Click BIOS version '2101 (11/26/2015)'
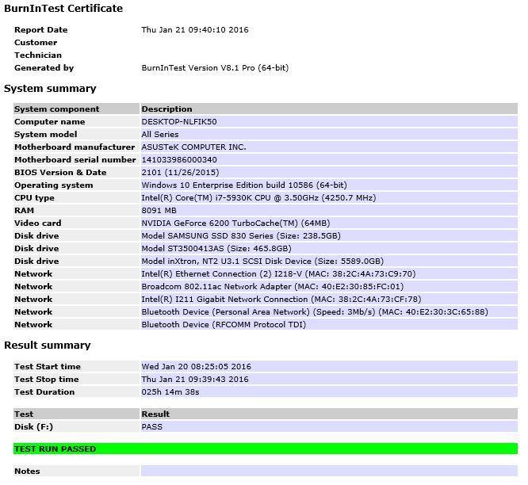This screenshot has height=485, width=528. 180,173
